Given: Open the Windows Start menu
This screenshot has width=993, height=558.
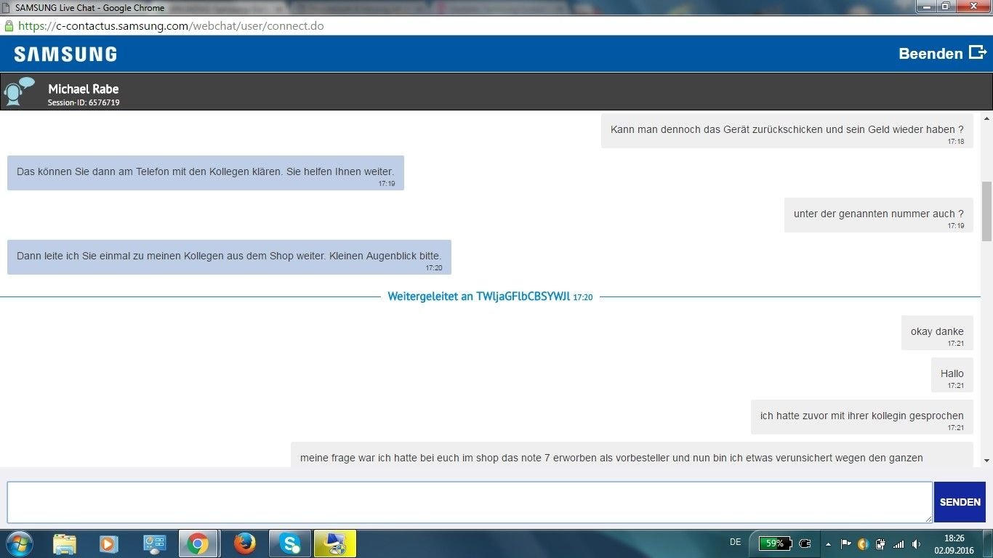Looking at the screenshot, I should coord(19,543).
